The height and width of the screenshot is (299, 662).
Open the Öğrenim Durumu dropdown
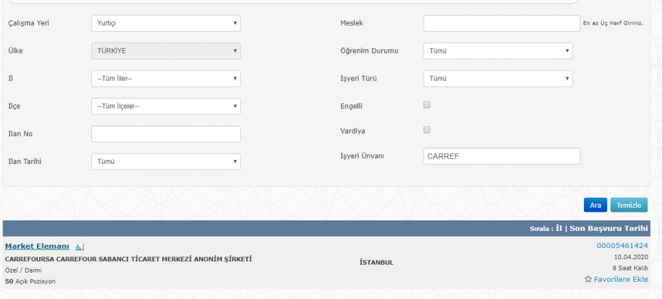point(497,51)
